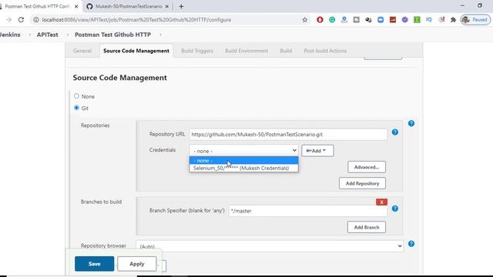Switch to the Post-build Actions tab
This screenshot has height=277, width=493.
325,51
